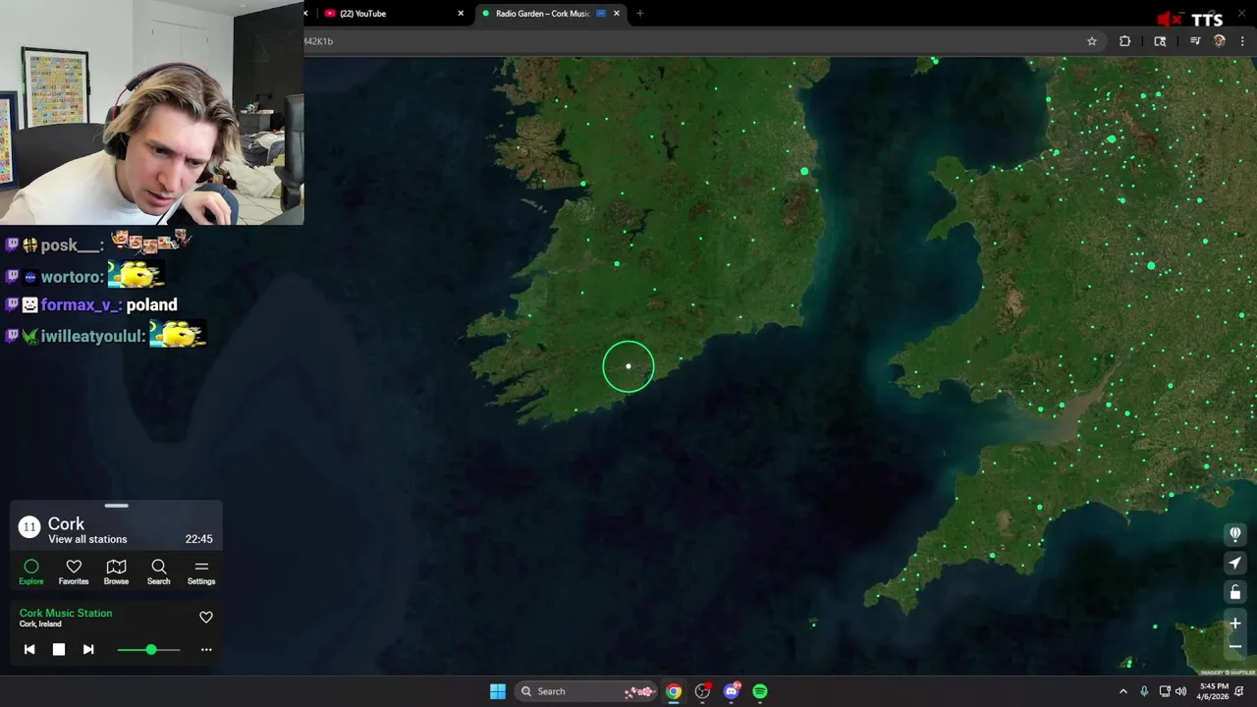Screen dimensions: 1257x707
Task: Stop the playing radio stream
Action: pyautogui.click(x=59, y=649)
